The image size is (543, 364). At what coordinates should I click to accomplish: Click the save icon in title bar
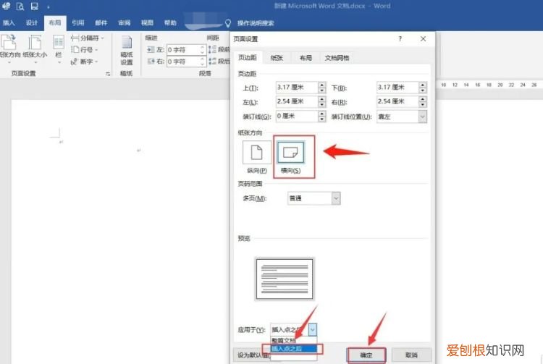pos(34,6)
